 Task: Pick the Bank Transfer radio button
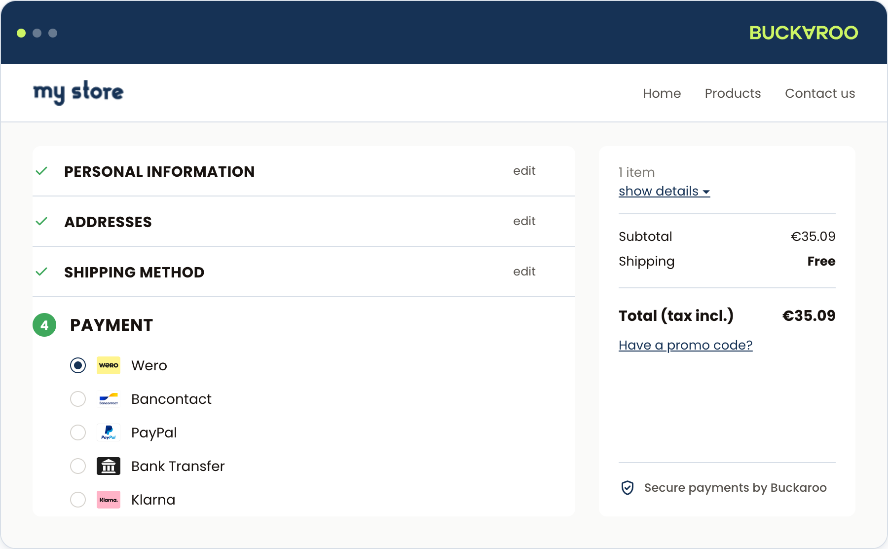[x=78, y=466]
